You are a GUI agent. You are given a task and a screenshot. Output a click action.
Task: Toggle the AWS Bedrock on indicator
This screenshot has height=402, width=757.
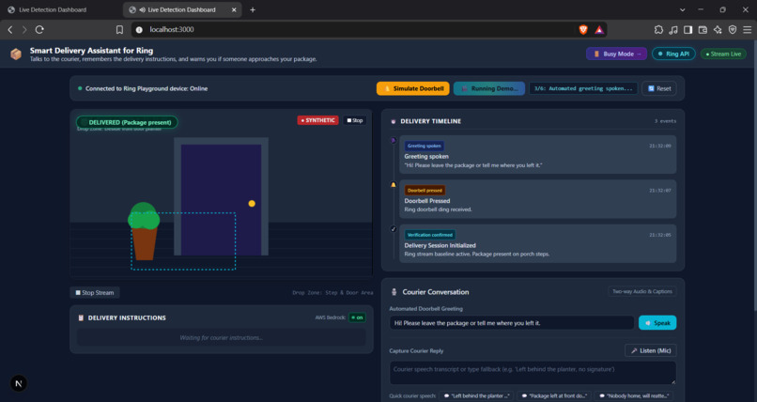[x=357, y=317]
